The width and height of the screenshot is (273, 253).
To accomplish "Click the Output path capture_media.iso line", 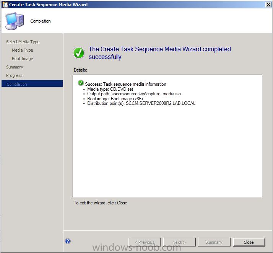I will [134, 94].
